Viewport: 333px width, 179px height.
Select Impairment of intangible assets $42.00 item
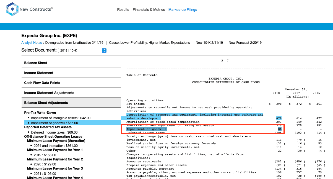pos(61,118)
